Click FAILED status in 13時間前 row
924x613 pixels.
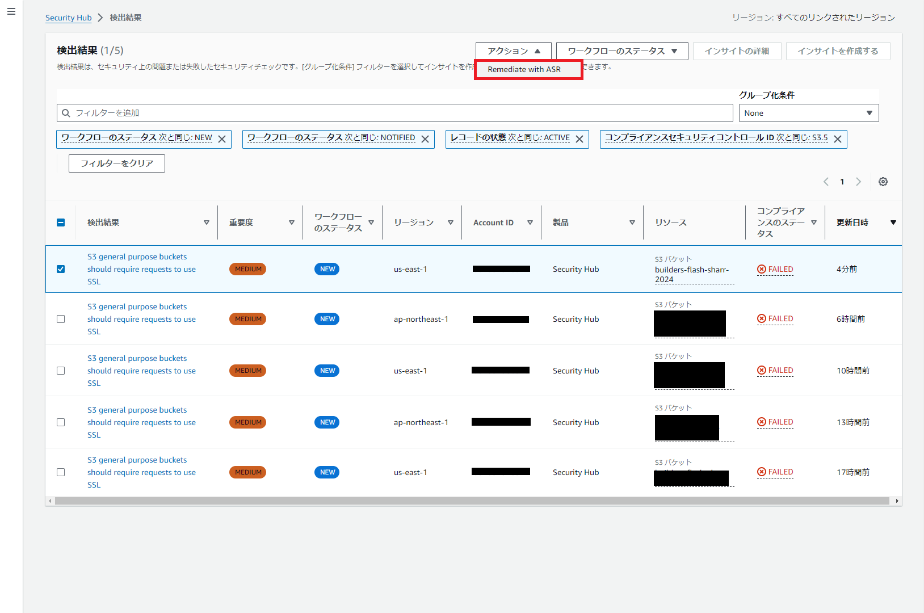coord(775,422)
